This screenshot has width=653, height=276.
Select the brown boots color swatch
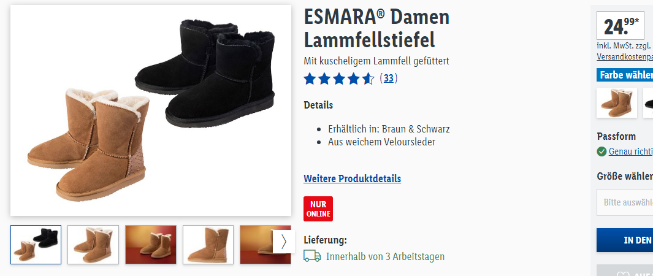pyautogui.click(x=617, y=103)
